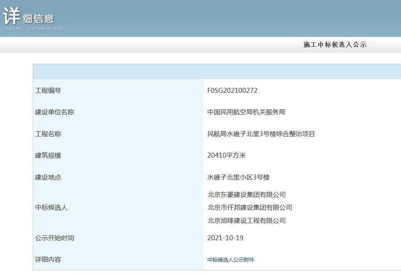401x276 pixels.
Task: Select candidate 北京旭锋建设工程有限公司
Action: pos(246,221)
